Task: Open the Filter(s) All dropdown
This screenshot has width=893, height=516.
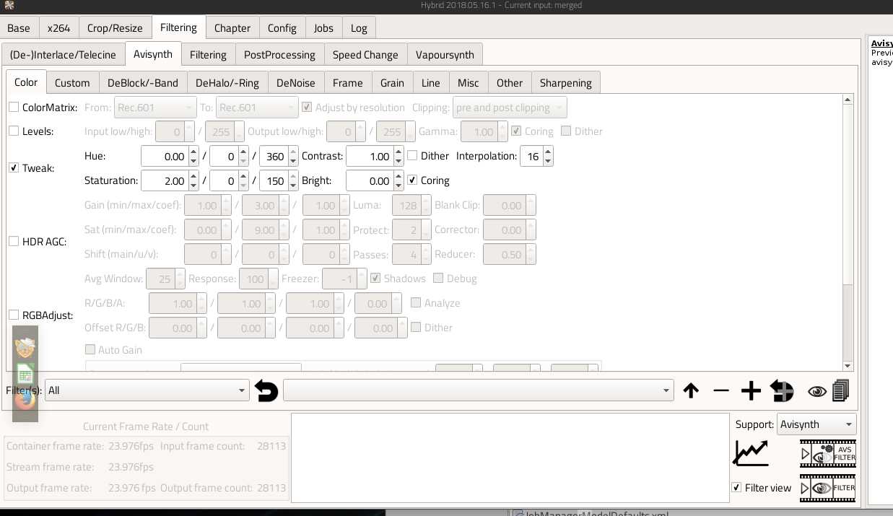Action: 147,390
